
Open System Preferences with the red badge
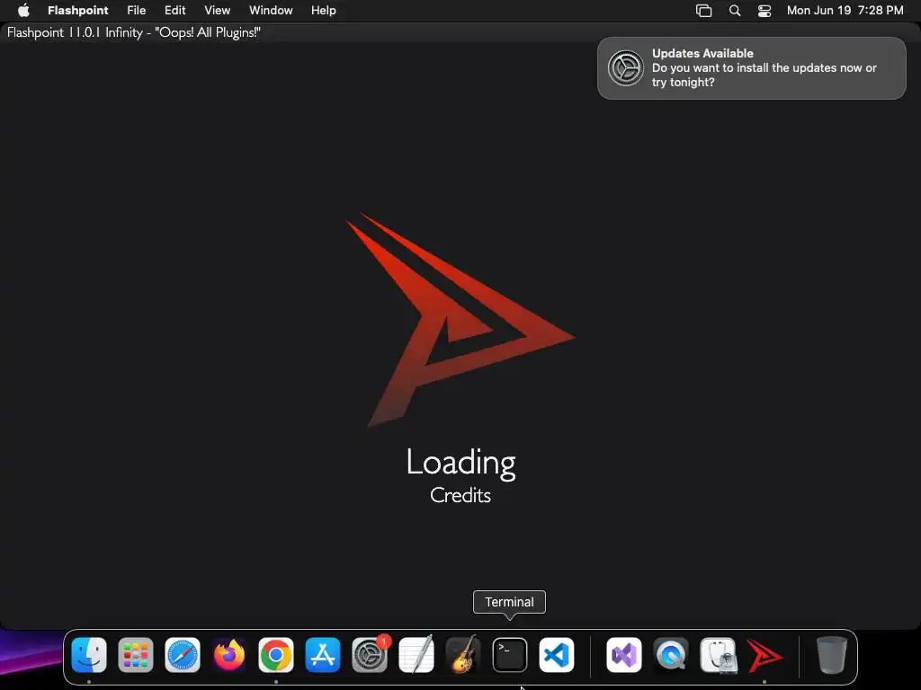(370, 654)
